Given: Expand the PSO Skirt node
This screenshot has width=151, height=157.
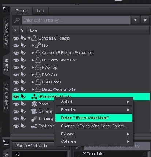Looking at the screenshot, I should click(x=33, y=75).
